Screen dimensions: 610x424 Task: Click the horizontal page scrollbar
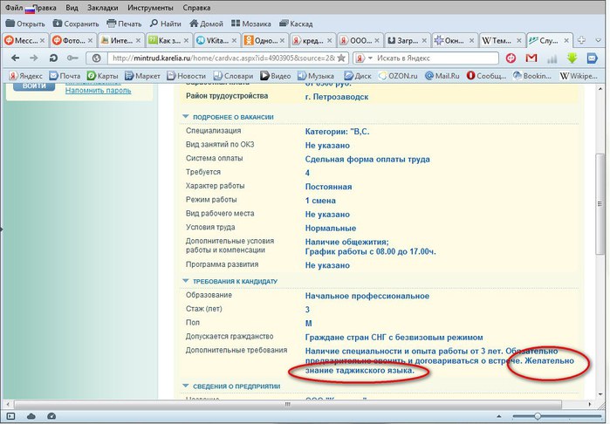[x=288, y=404]
